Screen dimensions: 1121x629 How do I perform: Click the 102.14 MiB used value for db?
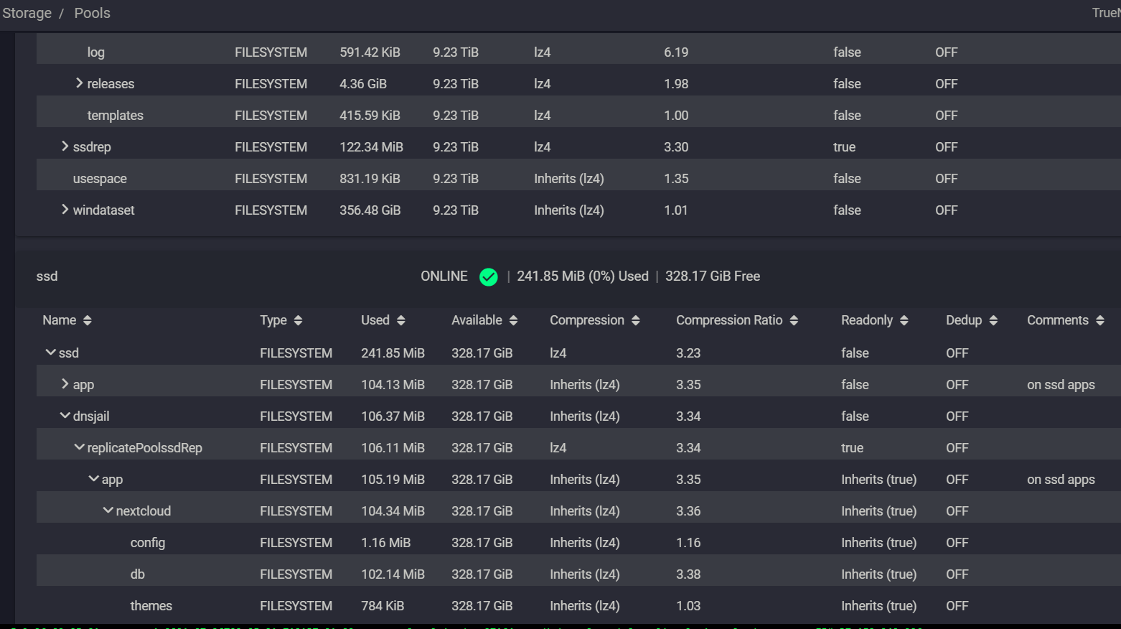[x=393, y=574]
